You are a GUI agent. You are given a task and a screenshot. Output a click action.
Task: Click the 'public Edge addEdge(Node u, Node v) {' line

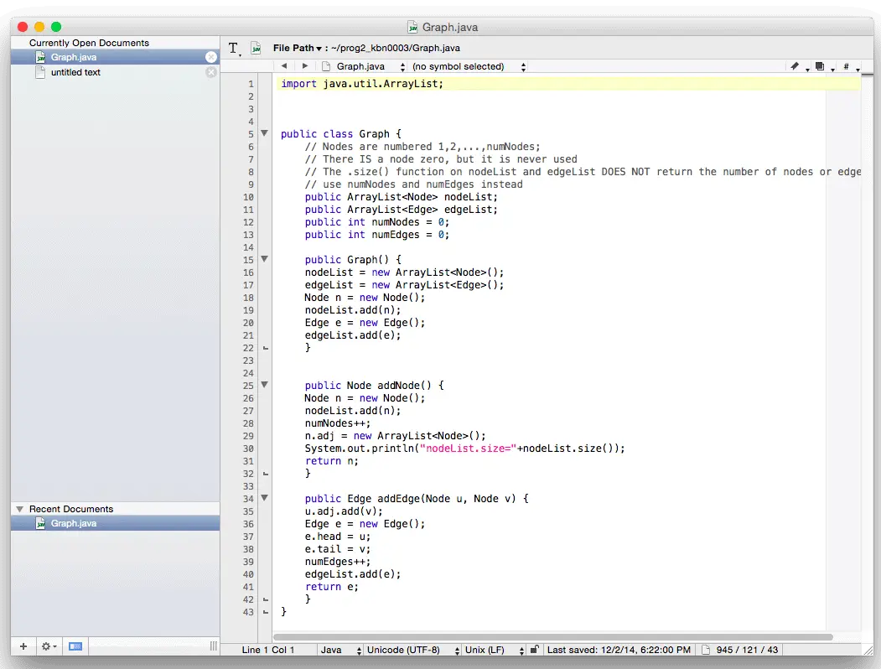coord(417,498)
